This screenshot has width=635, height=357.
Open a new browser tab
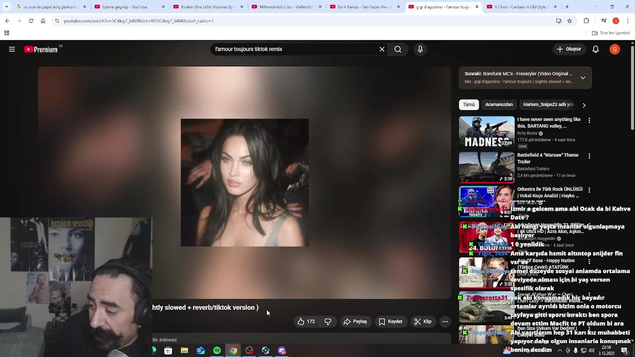coord(567,7)
